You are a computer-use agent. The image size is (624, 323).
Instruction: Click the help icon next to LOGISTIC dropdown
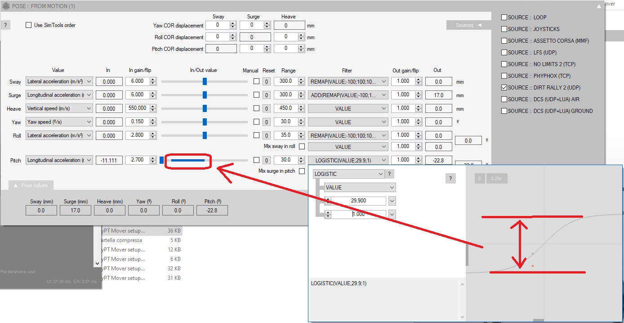(389, 174)
